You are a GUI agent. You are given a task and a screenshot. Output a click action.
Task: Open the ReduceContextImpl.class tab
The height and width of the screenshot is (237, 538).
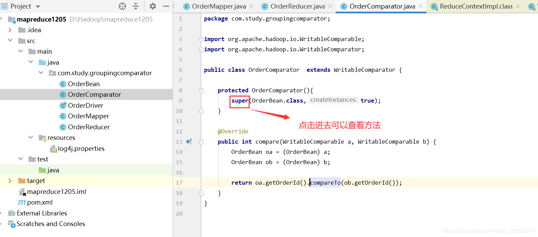[x=476, y=6]
